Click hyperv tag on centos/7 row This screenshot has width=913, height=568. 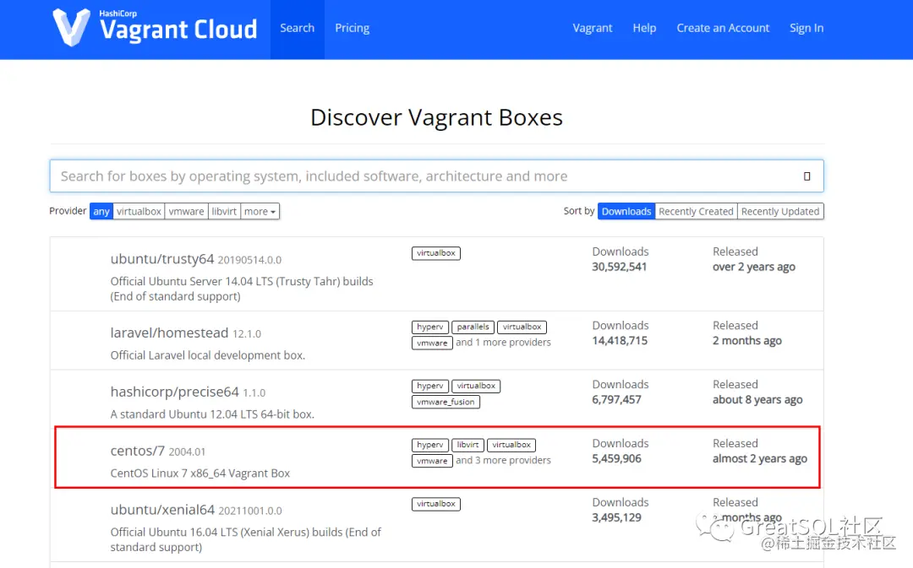[430, 446]
